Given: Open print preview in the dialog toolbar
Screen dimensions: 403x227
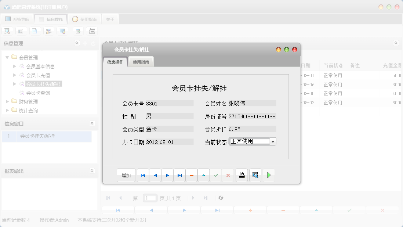Looking at the screenshot, I should point(255,175).
